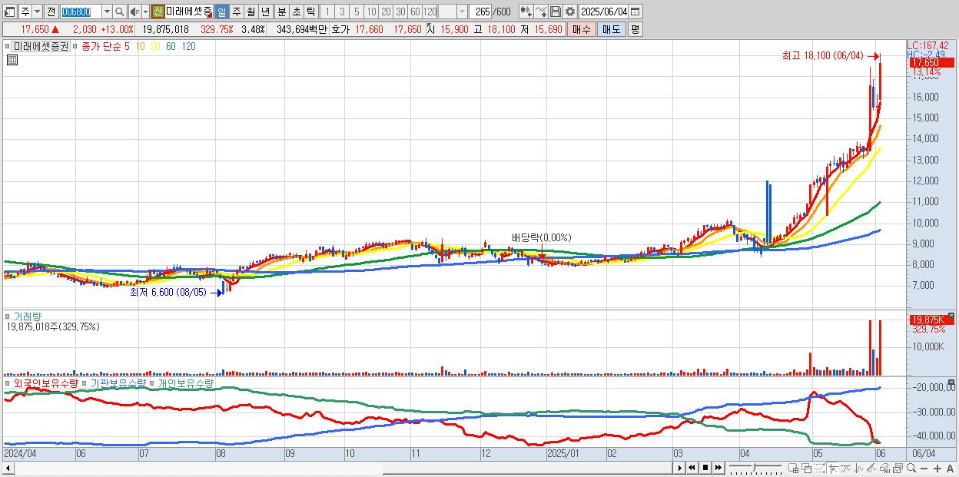Click the chart type candlestick icon
The image size is (959, 477).
(x=526, y=12)
